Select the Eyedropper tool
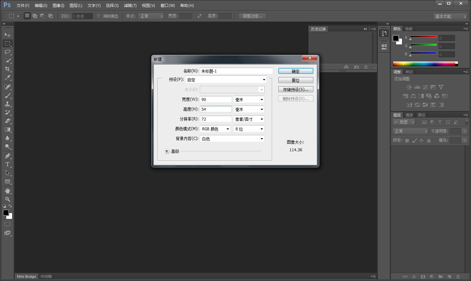This screenshot has height=281, width=471. (8, 78)
